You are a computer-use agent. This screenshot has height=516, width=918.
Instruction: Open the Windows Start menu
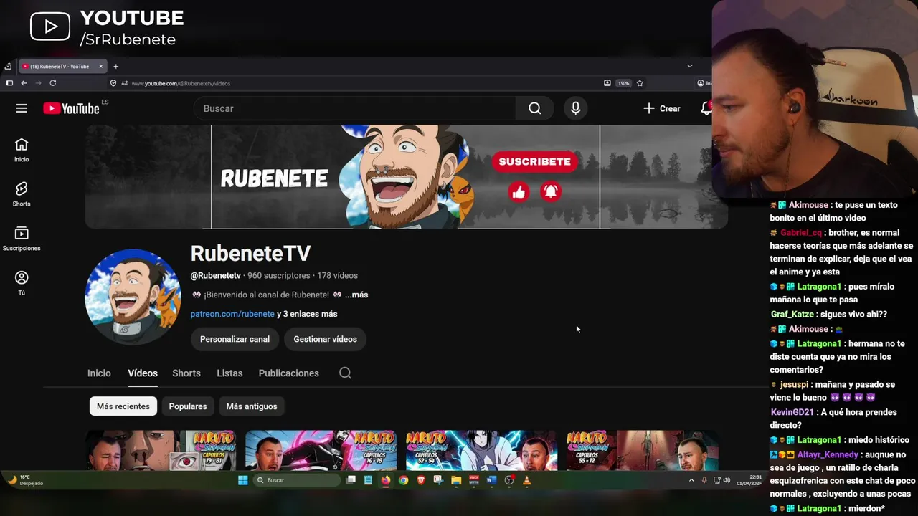[x=242, y=480]
